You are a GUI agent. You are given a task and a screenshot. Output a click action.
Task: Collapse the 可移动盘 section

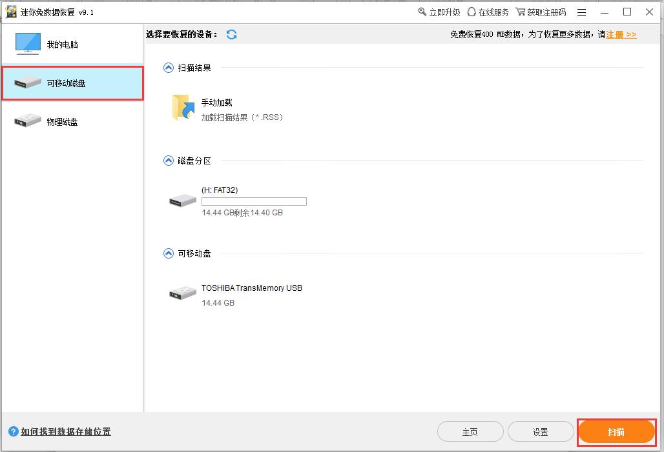pyautogui.click(x=169, y=253)
